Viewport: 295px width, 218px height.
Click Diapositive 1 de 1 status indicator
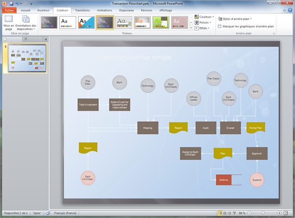(16, 213)
